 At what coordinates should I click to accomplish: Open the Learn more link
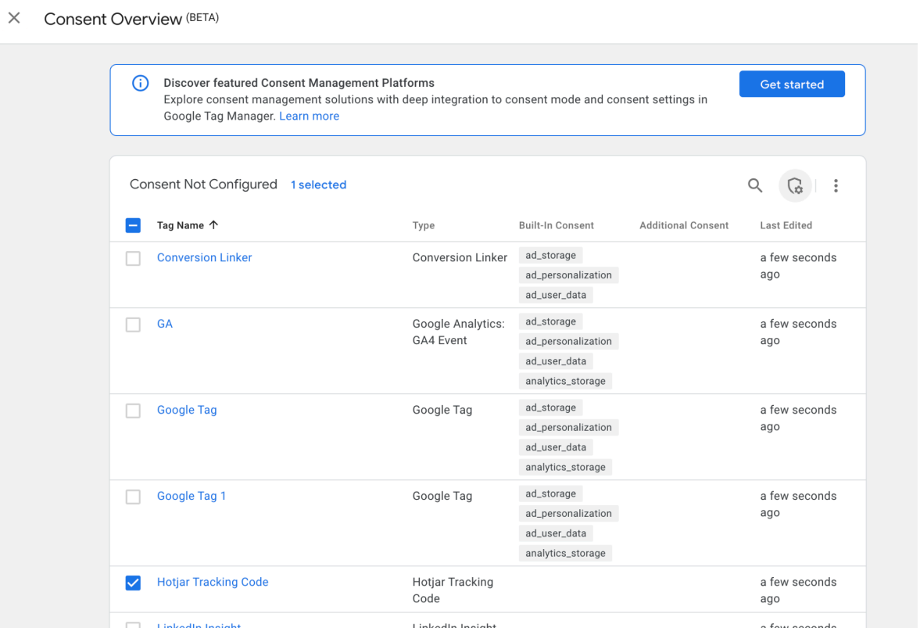tap(310, 116)
